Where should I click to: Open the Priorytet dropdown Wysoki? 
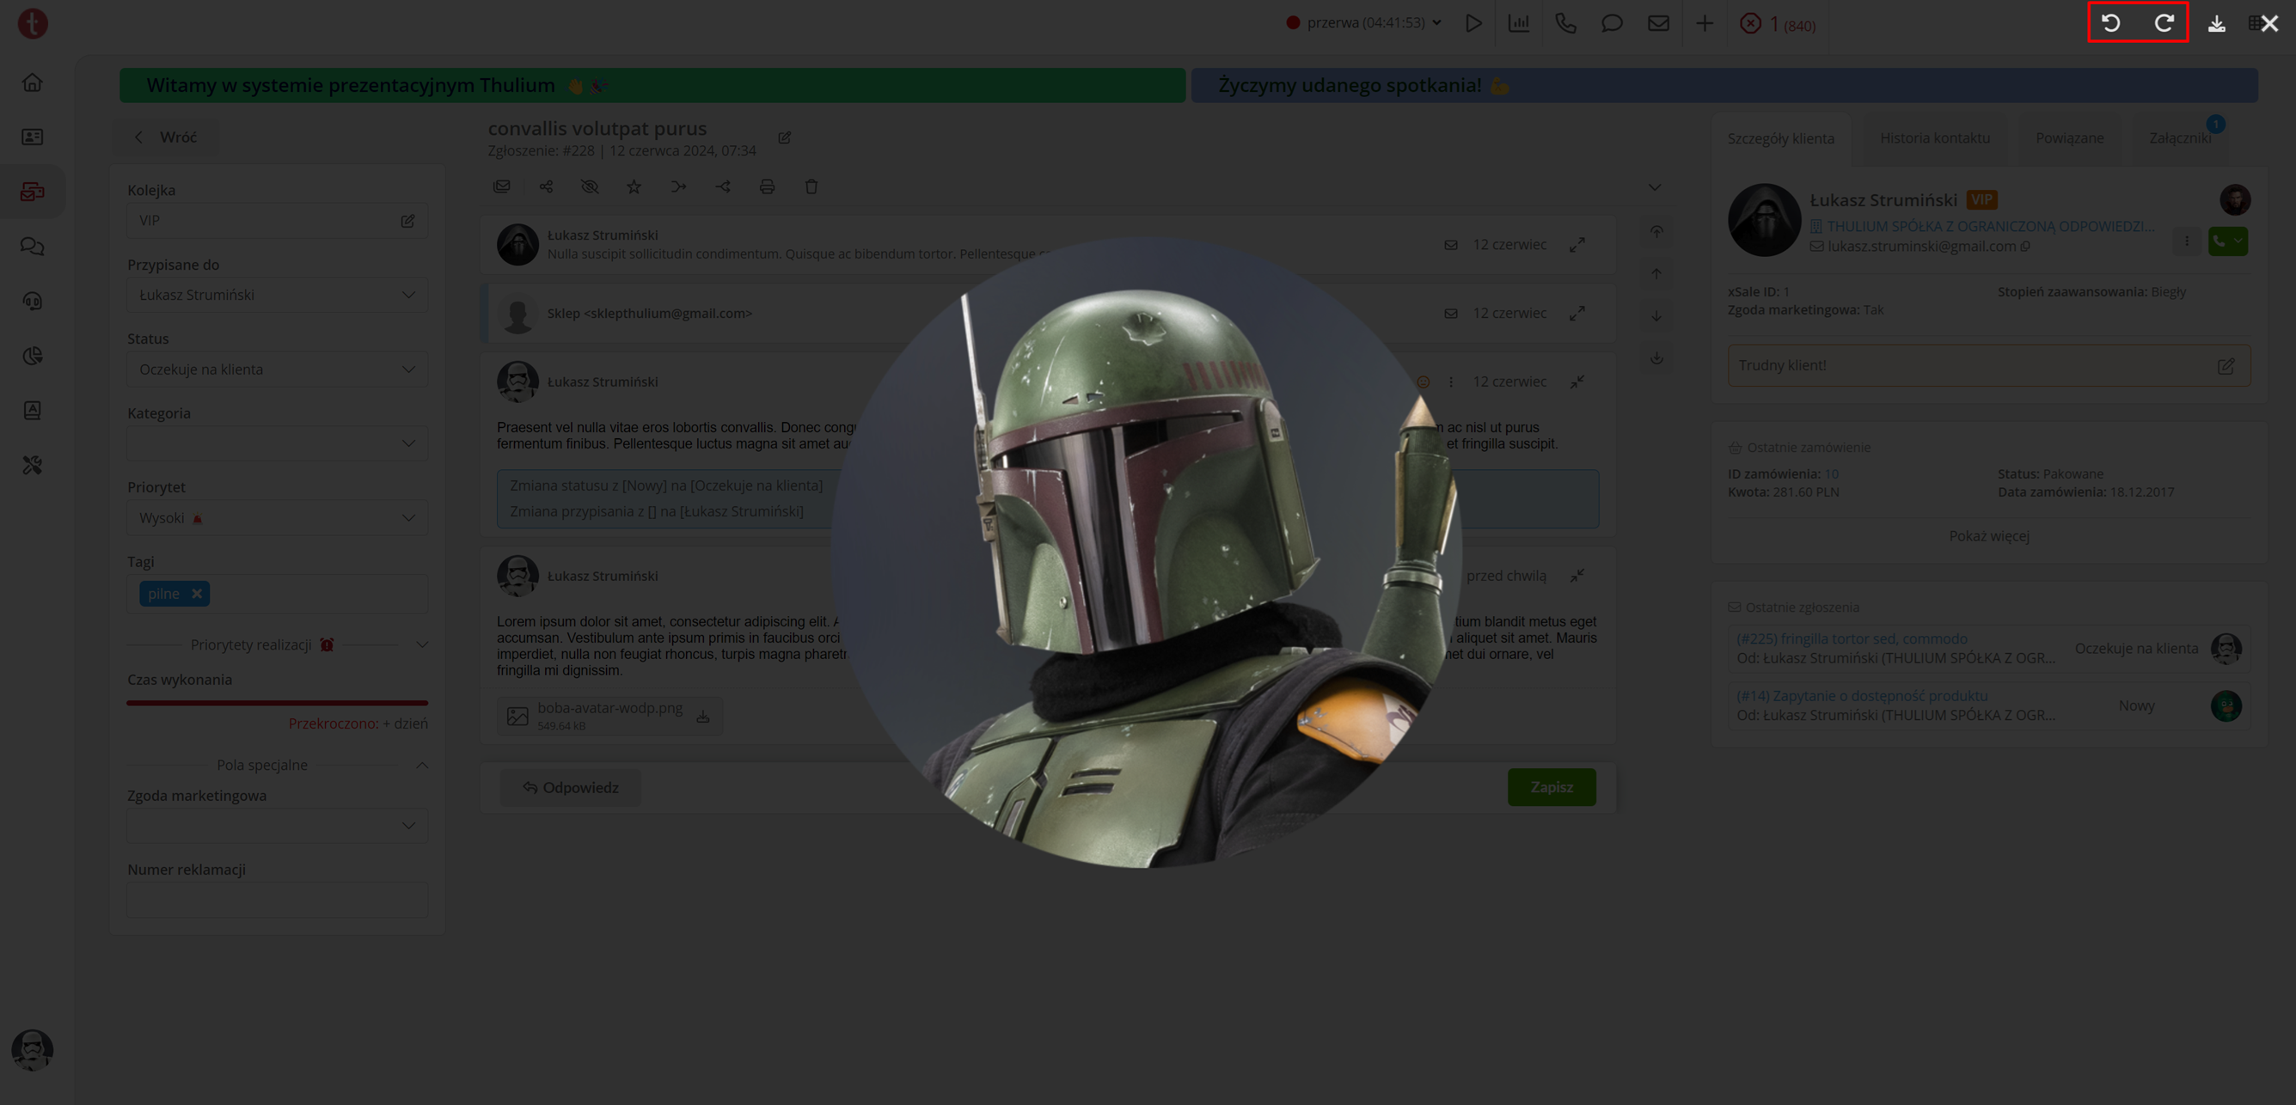point(277,518)
